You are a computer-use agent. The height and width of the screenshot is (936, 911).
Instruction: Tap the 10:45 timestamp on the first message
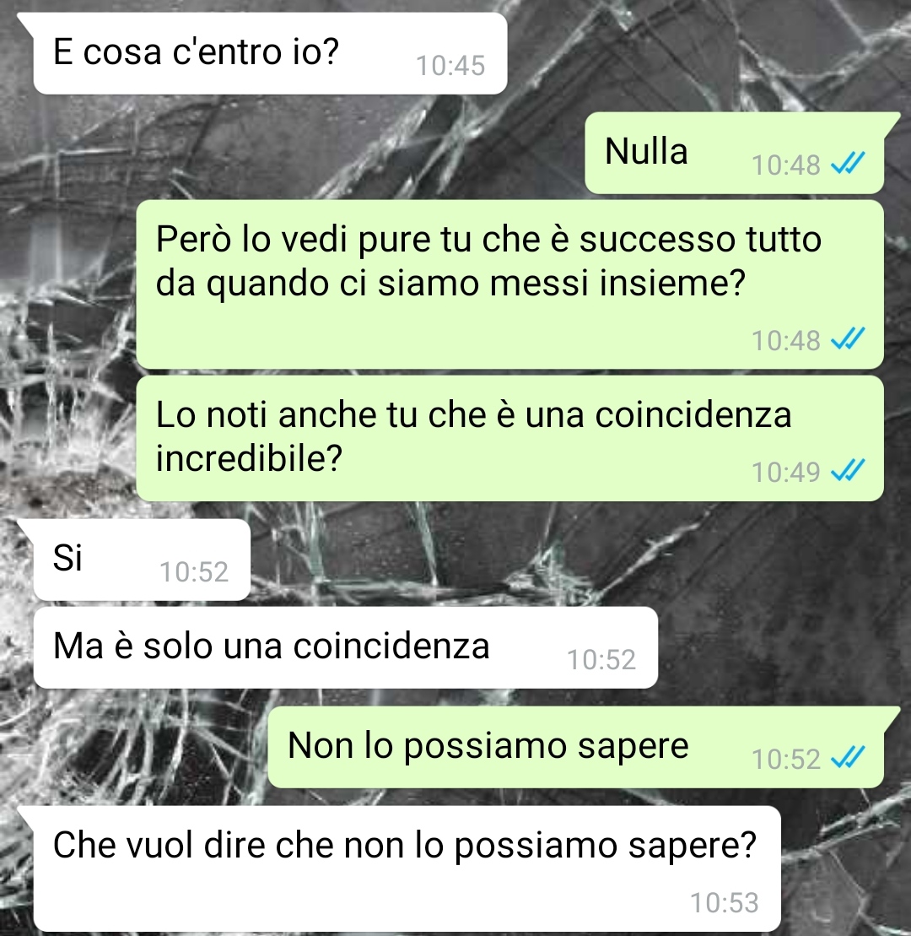click(450, 66)
